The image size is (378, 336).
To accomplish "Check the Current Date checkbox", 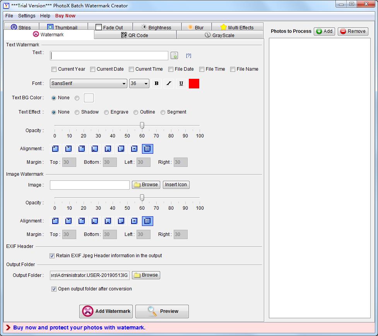I will (x=92, y=69).
